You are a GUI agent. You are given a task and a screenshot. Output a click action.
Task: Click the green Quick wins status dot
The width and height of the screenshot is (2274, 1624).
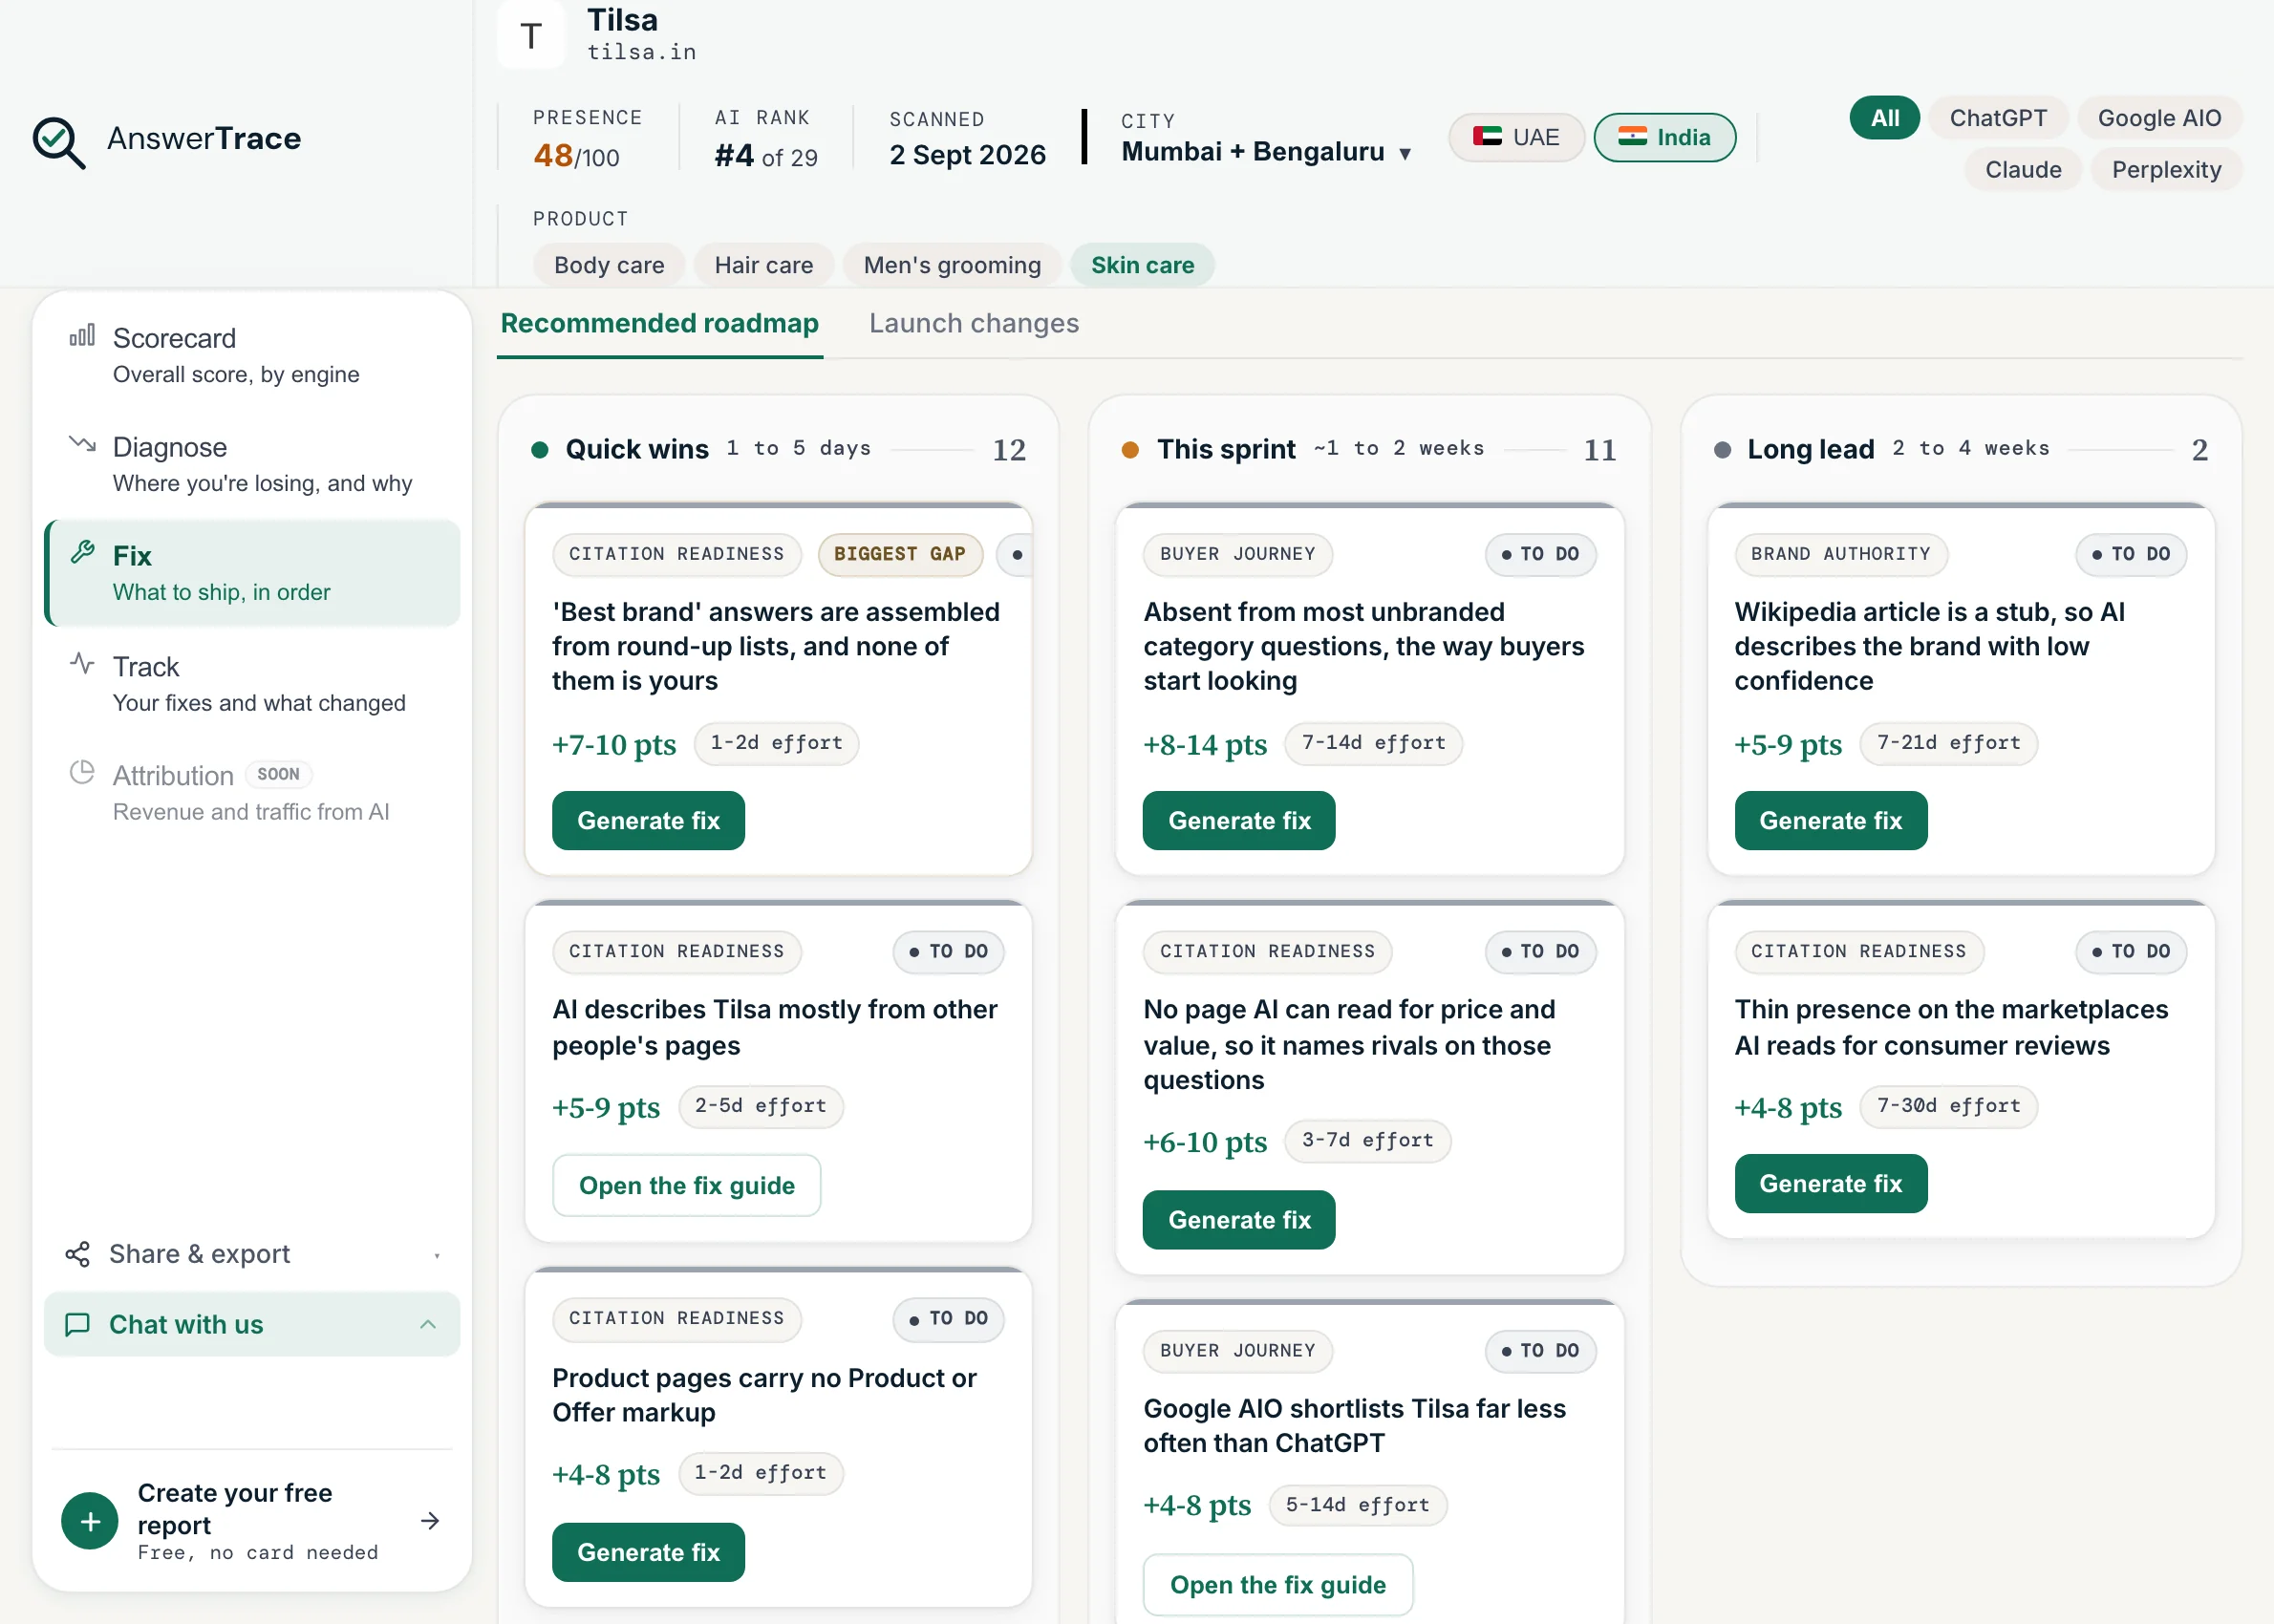pos(540,450)
